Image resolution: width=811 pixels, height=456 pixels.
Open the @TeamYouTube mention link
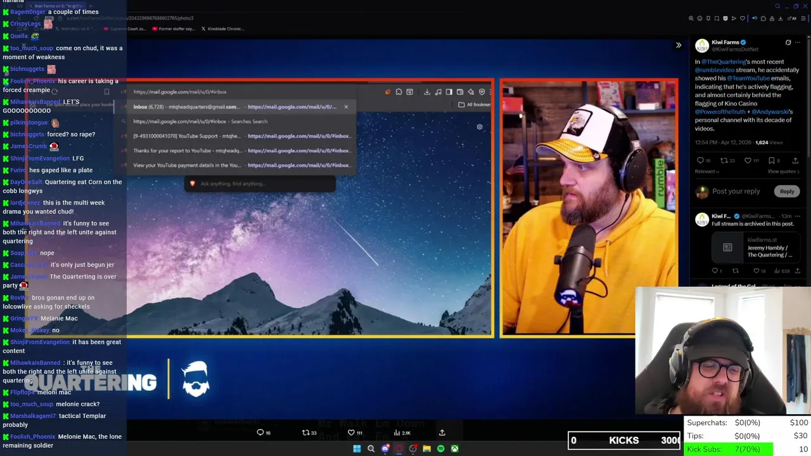pos(748,79)
